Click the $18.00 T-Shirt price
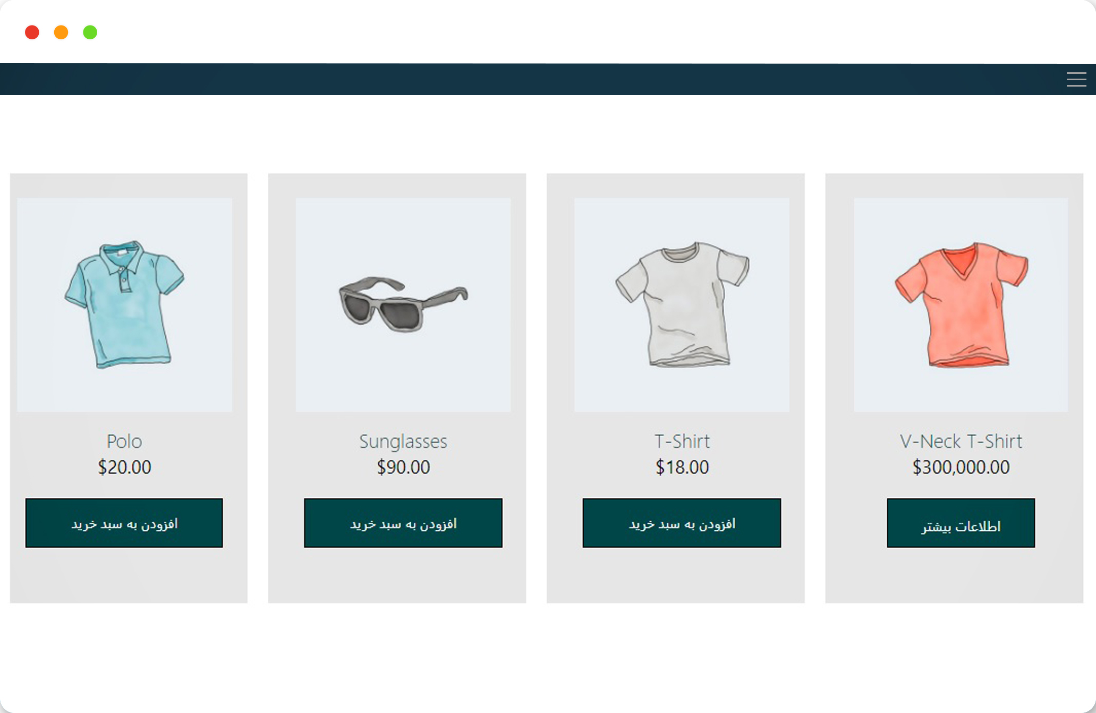Screen dimensions: 1096x713 tap(682, 467)
